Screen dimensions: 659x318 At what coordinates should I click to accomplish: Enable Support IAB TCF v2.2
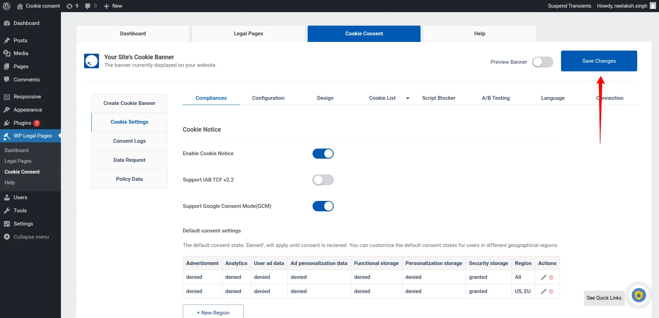[323, 180]
